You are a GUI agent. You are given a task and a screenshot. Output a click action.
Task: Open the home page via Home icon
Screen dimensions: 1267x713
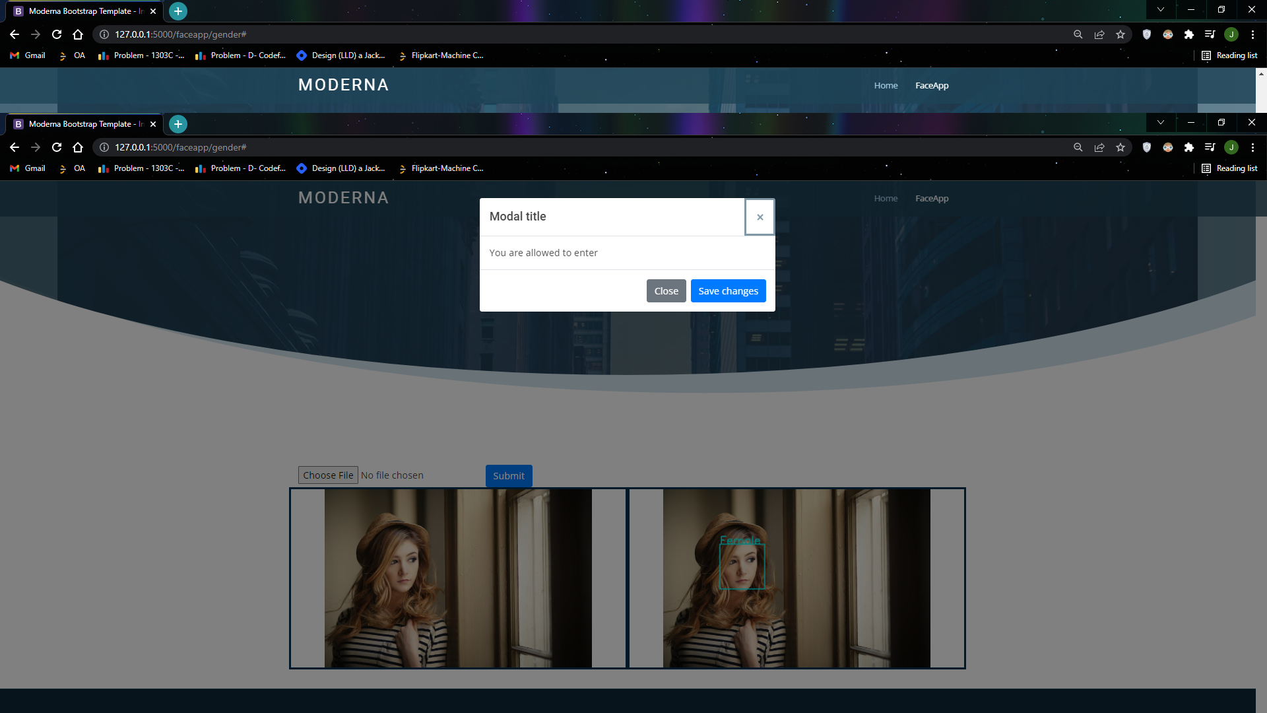point(79,147)
